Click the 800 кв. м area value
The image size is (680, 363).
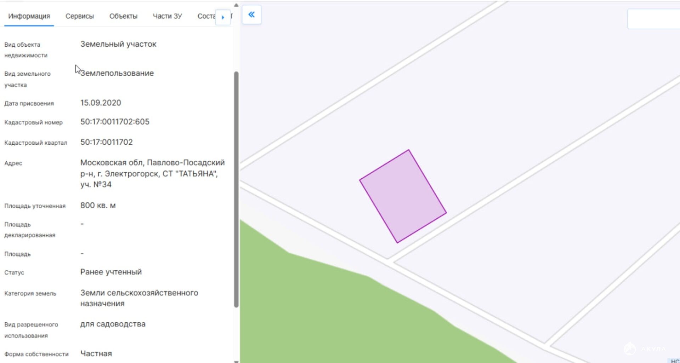[98, 206]
